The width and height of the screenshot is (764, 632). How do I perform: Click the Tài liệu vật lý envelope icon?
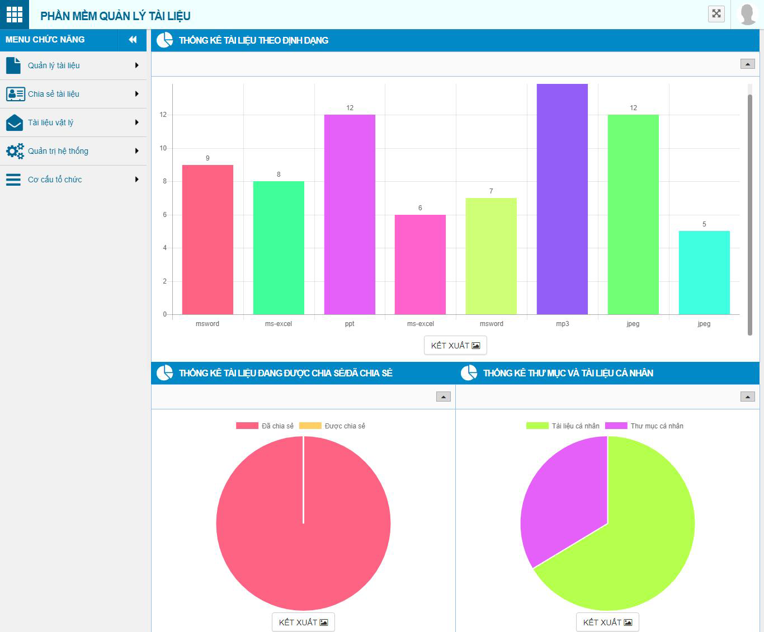coord(14,122)
